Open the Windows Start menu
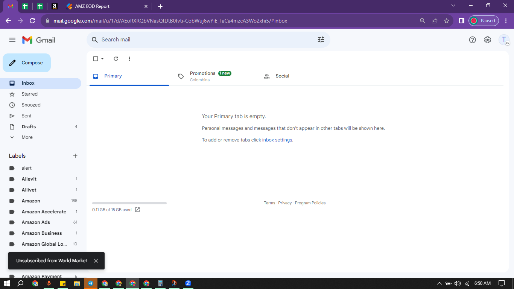Viewport: 514px width, 289px height. [x=7, y=283]
